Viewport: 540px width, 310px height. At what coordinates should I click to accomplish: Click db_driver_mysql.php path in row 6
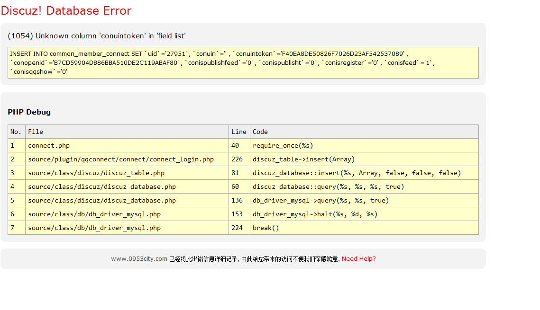[127, 214]
